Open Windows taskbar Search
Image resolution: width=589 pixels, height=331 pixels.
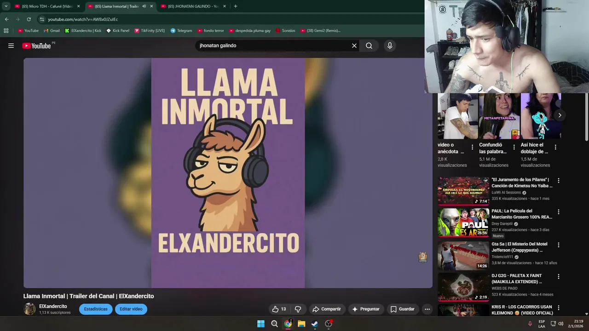tap(274, 324)
